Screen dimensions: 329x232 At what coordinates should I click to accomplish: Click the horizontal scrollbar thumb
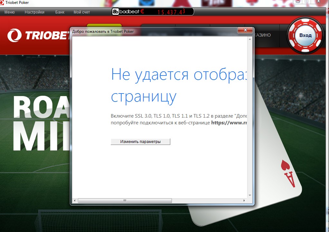(x=125, y=201)
